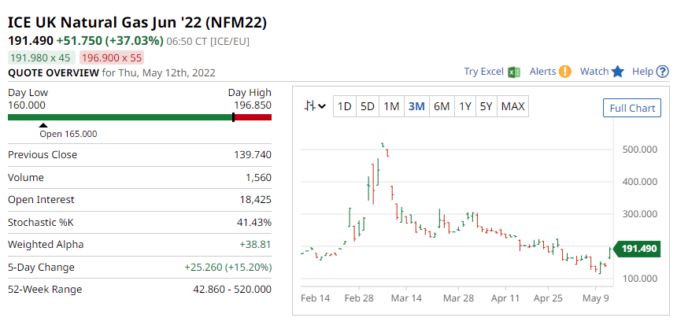Click the Volume value 1,560
677x329 pixels.
pyautogui.click(x=259, y=177)
